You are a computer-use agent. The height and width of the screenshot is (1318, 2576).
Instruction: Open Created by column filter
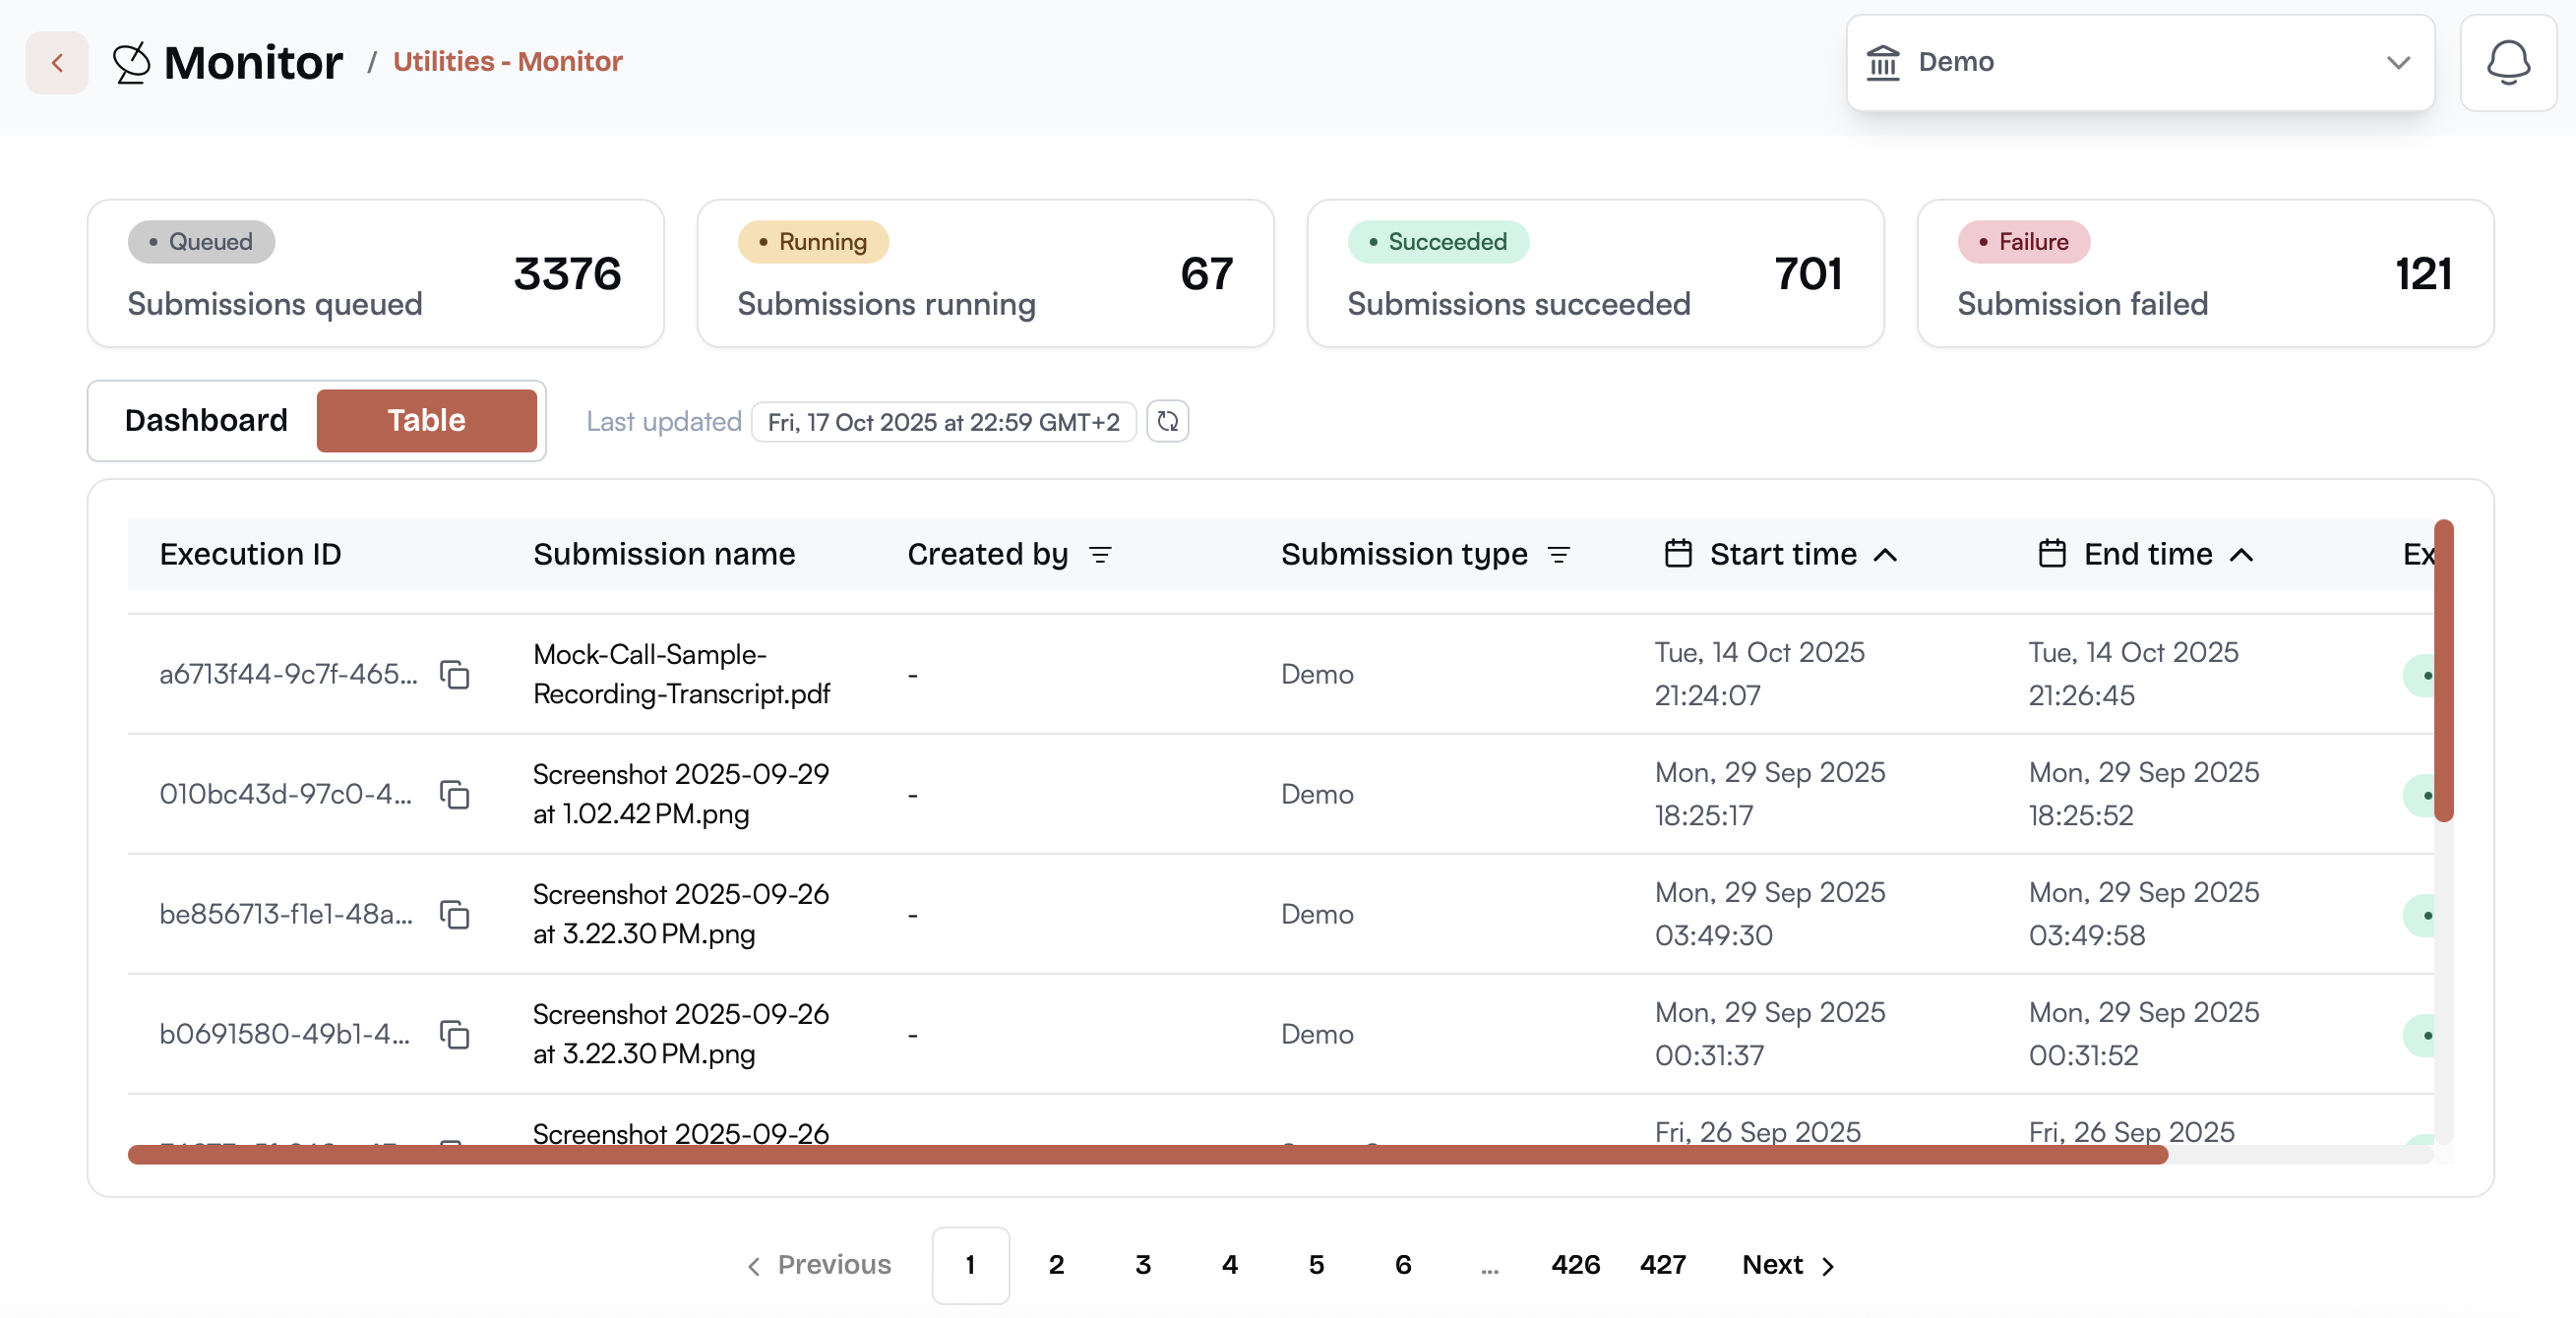(x=1100, y=556)
